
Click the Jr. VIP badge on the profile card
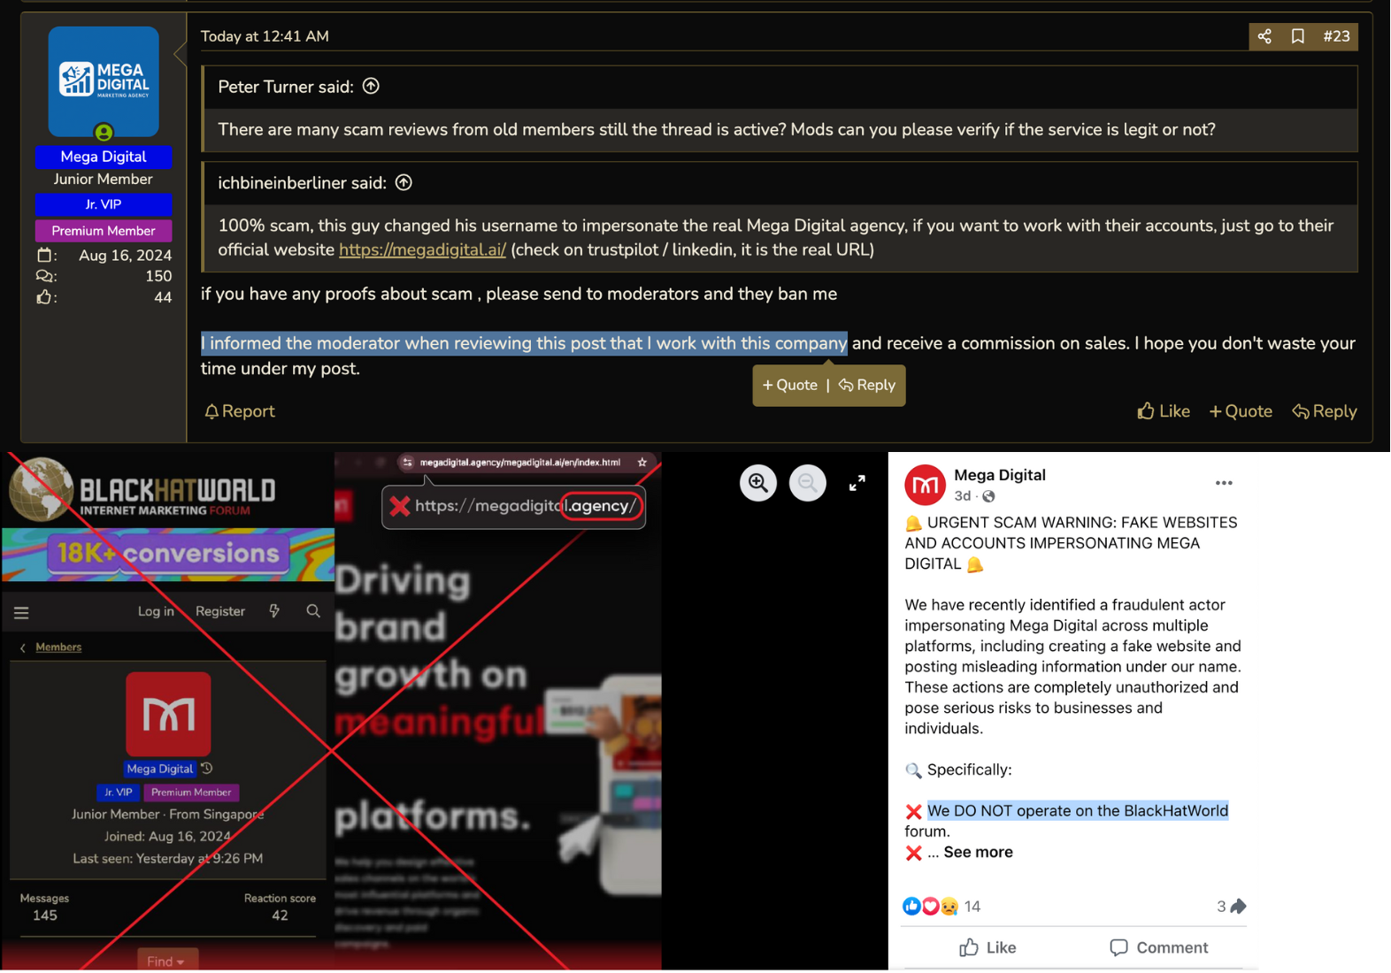[x=118, y=793]
